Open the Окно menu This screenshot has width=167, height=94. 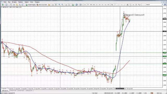coord(32,2)
